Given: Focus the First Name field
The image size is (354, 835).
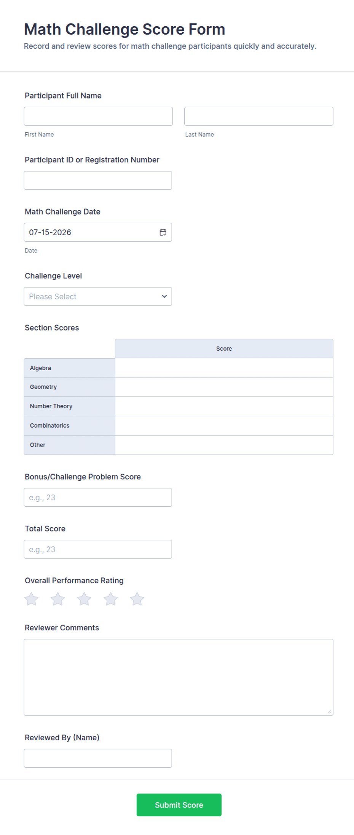Looking at the screenshot, I should click(98, 116).
